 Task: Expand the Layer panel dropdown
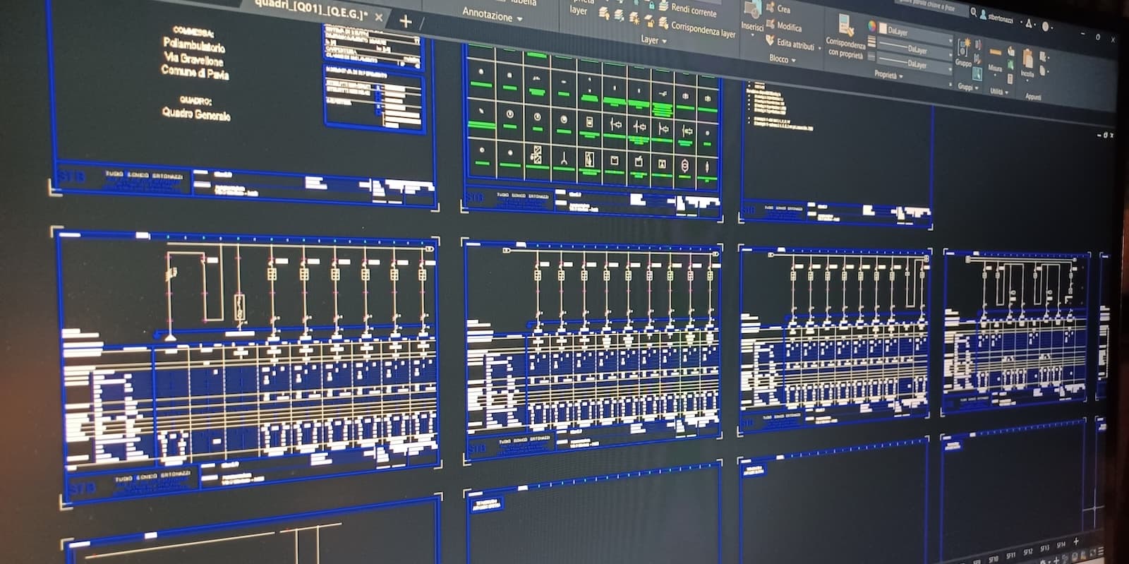pos(653,40)
